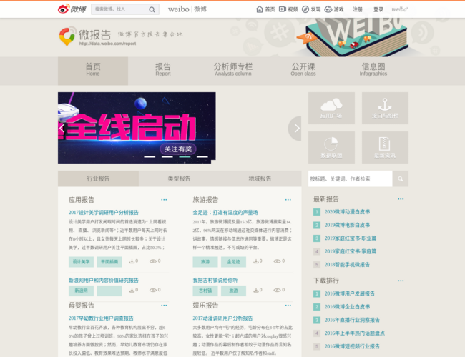Switch to 地域报告 tab
The height and width of the screenshot is (357, 465).
point(260,178)
